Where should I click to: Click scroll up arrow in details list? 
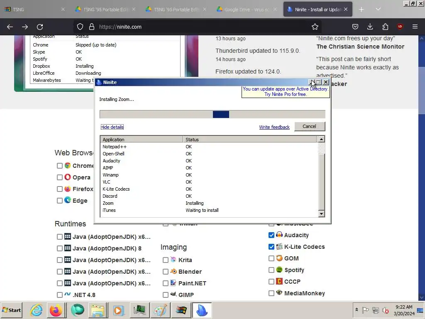tap(321, 139)
